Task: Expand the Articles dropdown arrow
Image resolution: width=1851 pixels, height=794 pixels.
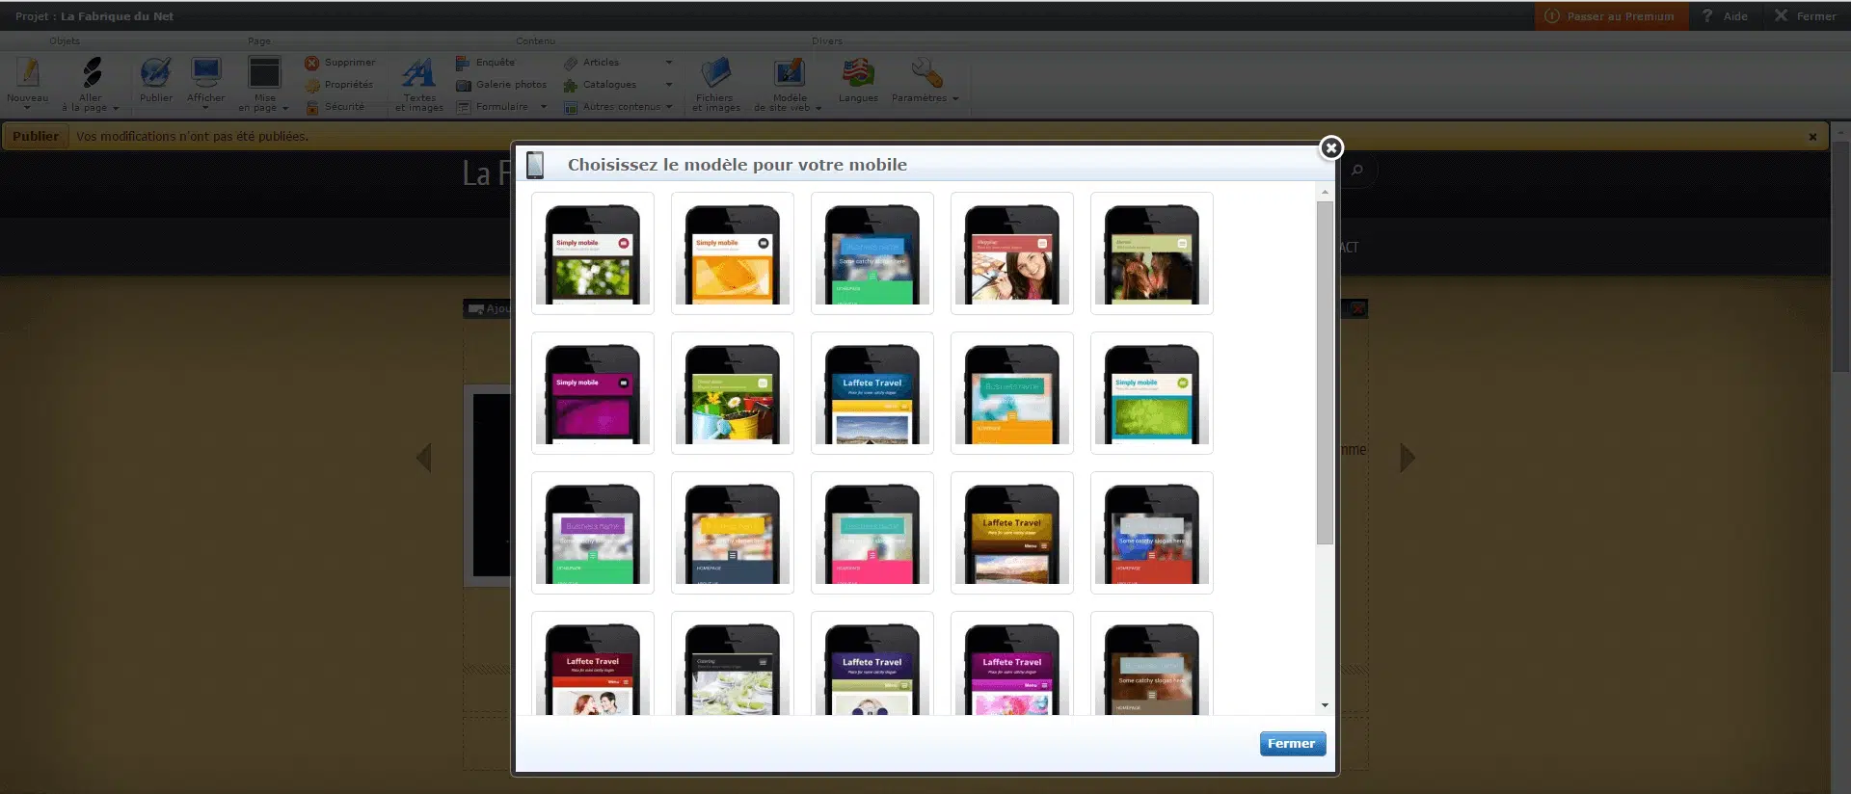Action: click(669, 63)
